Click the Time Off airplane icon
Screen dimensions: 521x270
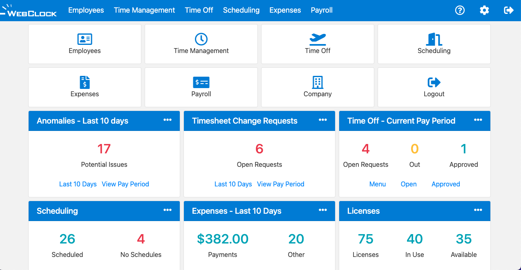click(x=318, y=39)
